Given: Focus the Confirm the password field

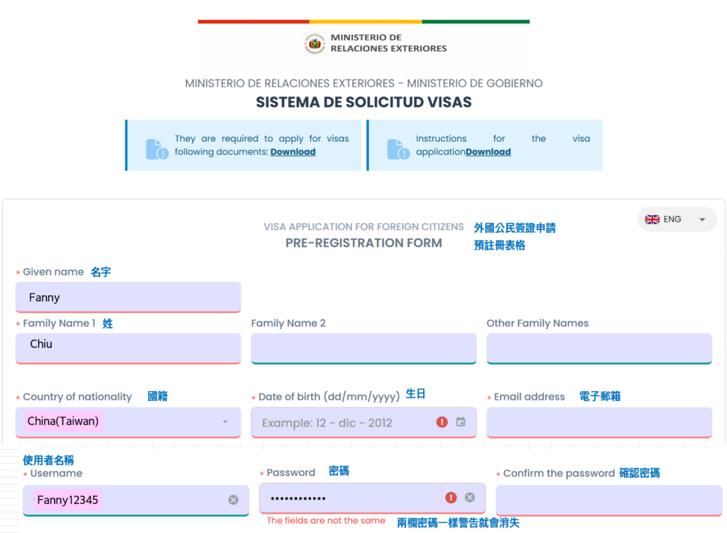Looking at the screenshot, I should (608, 500).
